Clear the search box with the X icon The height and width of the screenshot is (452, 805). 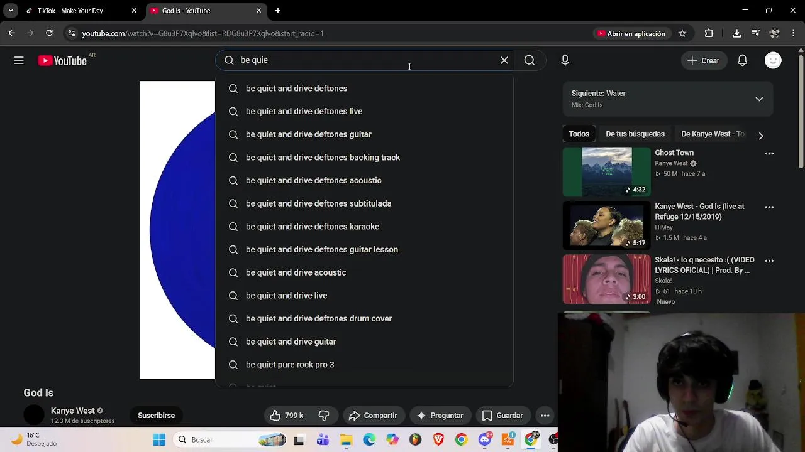pyautogui.click(x=504, y=60)
